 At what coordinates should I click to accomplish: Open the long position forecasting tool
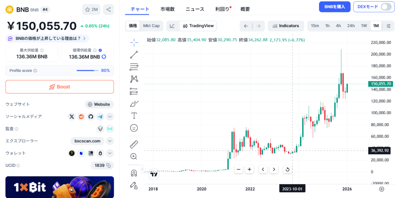tap(134, 91)
